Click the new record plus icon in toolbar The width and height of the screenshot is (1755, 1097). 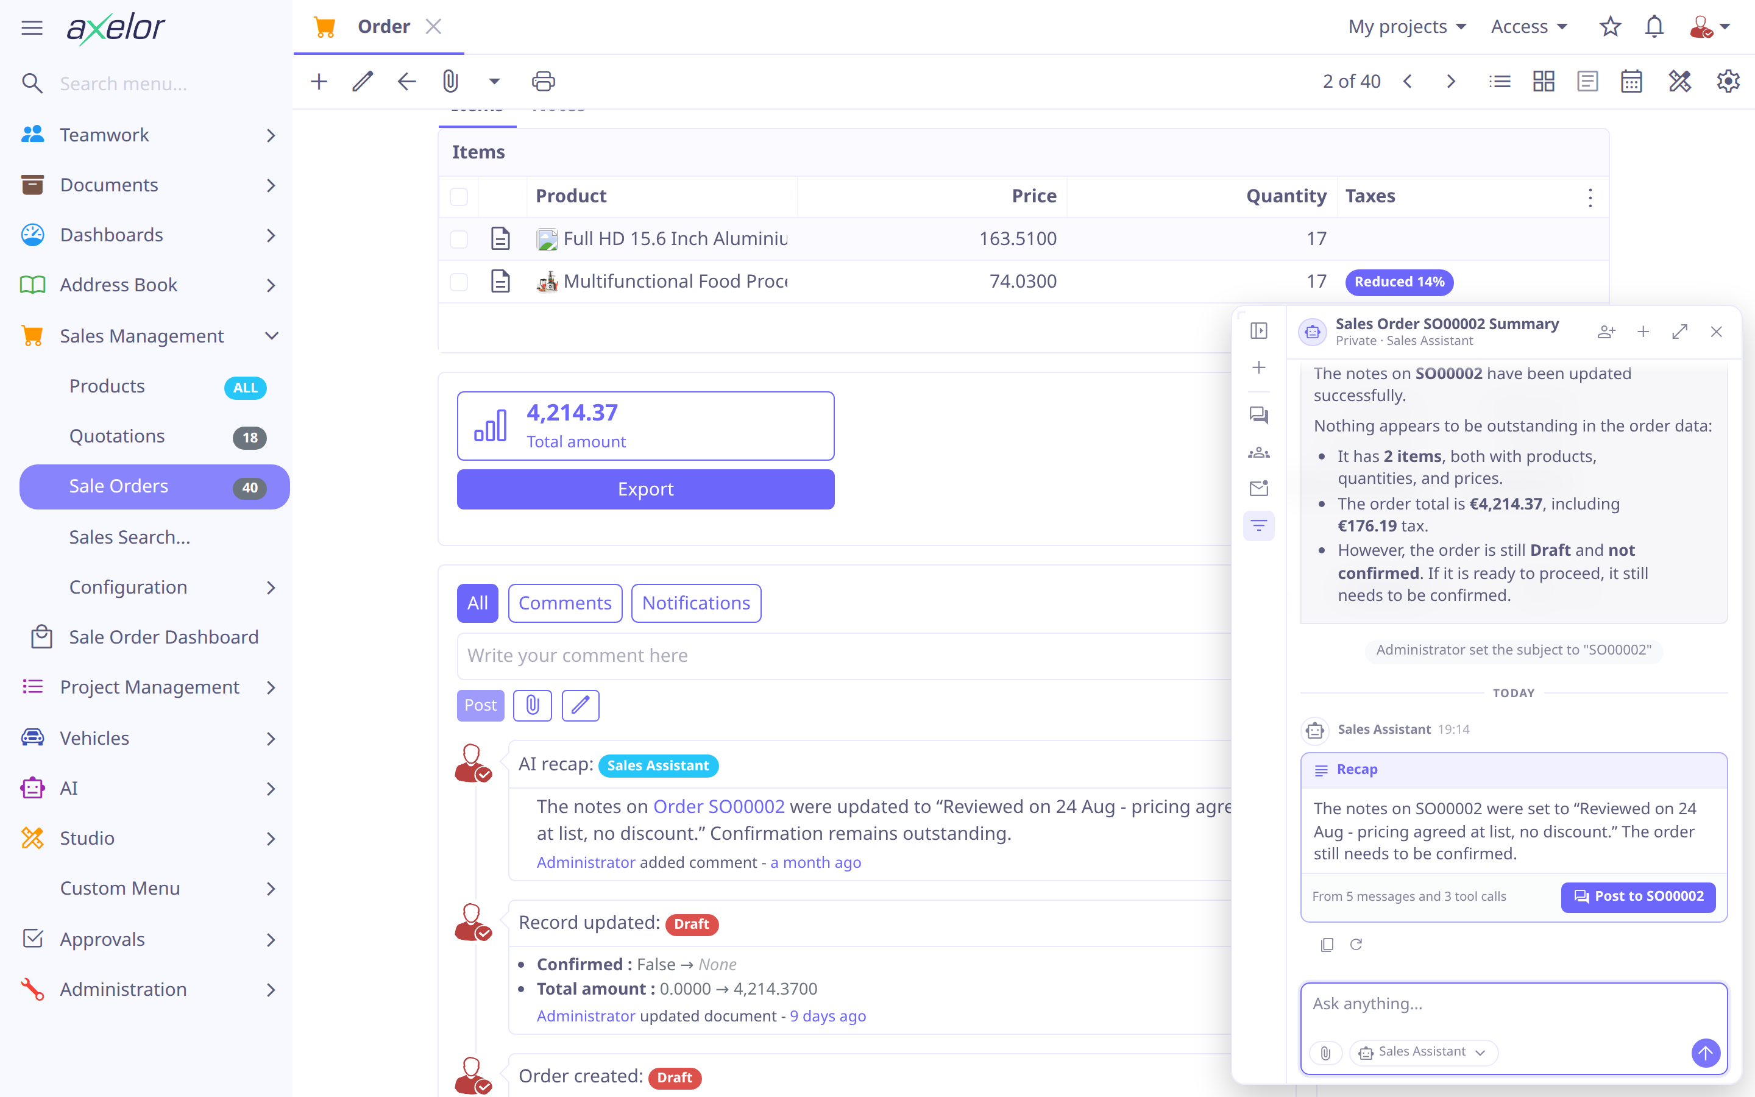(x=319, y=81)
